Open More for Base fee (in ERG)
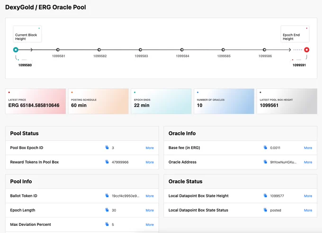 (x=308, y=148)
